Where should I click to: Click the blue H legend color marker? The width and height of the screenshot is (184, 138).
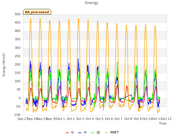tap(80, 133)
